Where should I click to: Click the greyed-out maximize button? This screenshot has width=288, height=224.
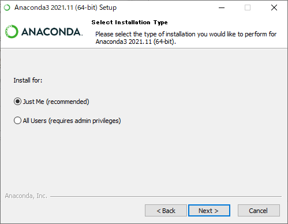[248, 8]
